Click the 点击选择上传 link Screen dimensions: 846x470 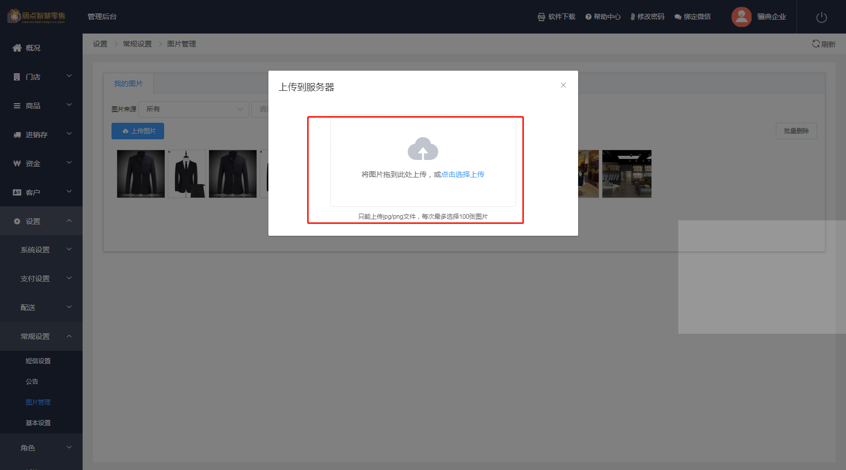pos(462,174)
